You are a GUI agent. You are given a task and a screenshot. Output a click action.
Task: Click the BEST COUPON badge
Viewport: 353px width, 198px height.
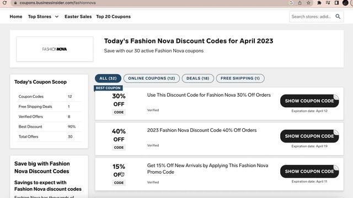pyautogui.click(x=108, y=88)
